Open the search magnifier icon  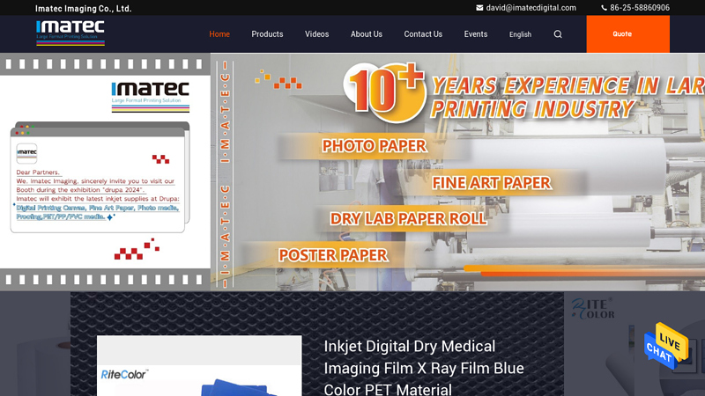tap(558, 34)
